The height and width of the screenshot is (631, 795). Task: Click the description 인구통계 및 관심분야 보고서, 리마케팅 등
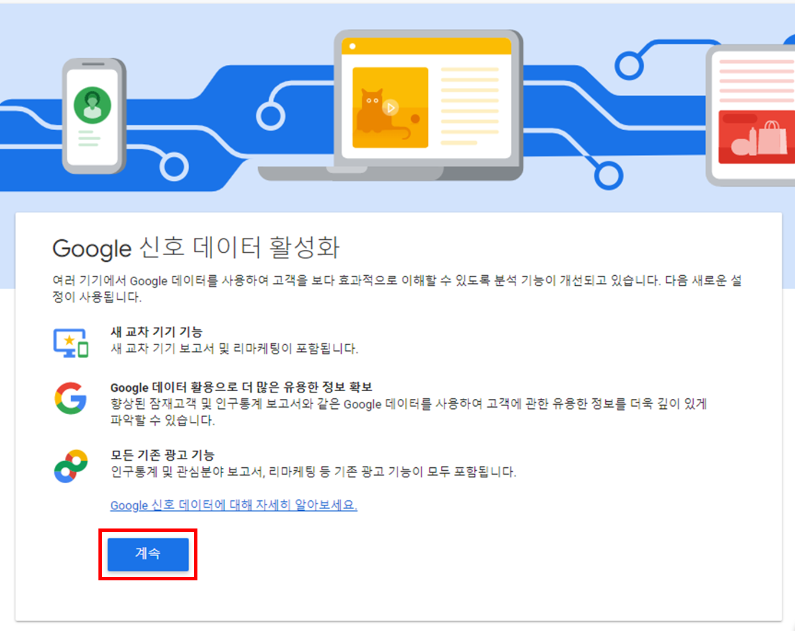coord(314,471)
